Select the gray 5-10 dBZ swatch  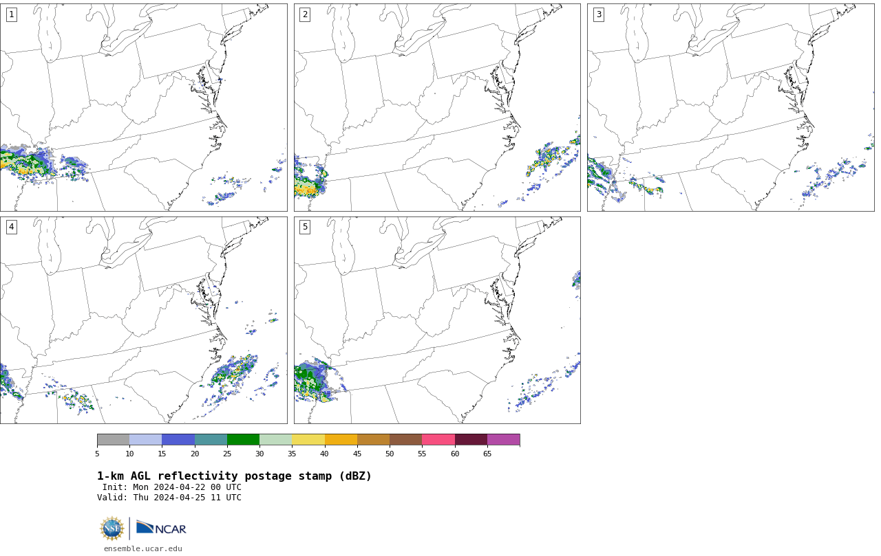point(113,440)
